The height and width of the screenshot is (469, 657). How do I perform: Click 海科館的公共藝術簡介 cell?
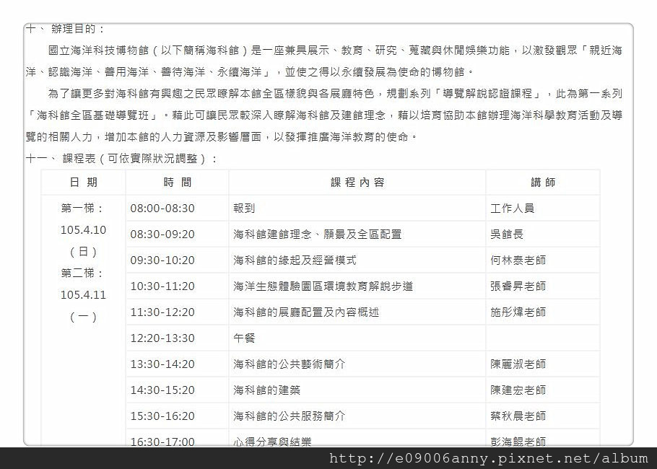coord(357,364)
